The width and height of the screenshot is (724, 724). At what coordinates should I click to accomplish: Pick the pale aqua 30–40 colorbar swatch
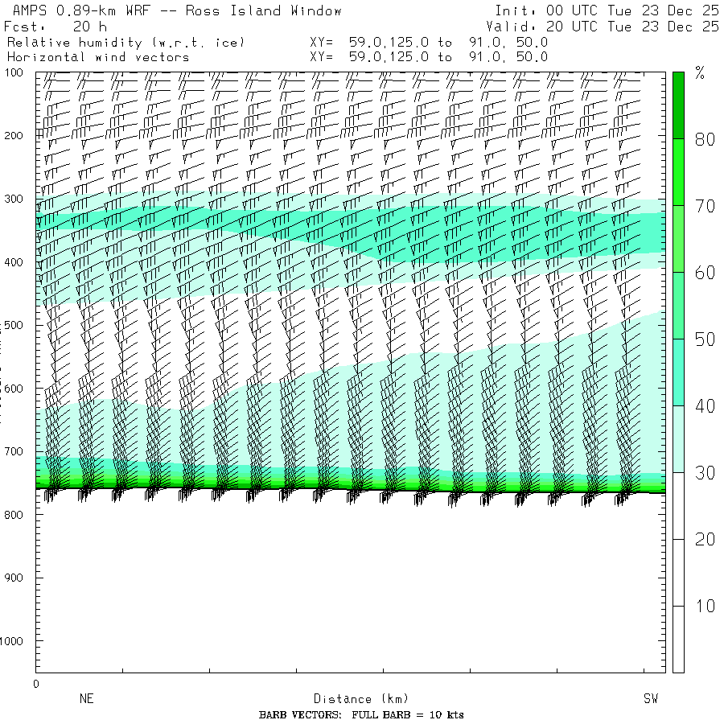pyautogui.click(x=678, y=438)
